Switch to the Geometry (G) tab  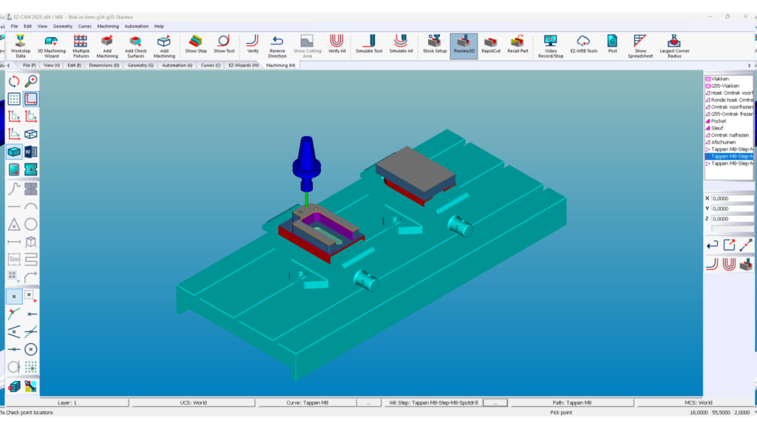tap(140, 65)
